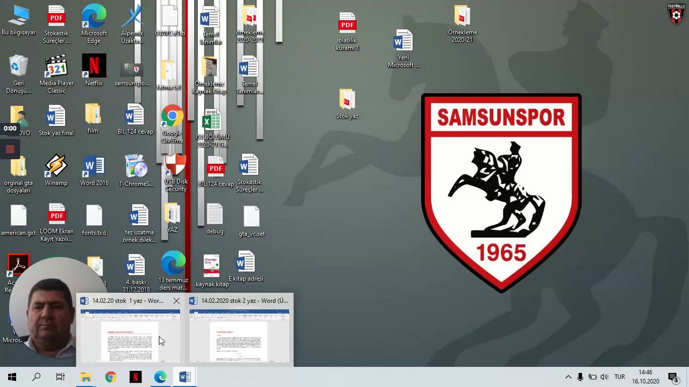
Task: Open the network tray icon
Action: [x=592, y=377]
